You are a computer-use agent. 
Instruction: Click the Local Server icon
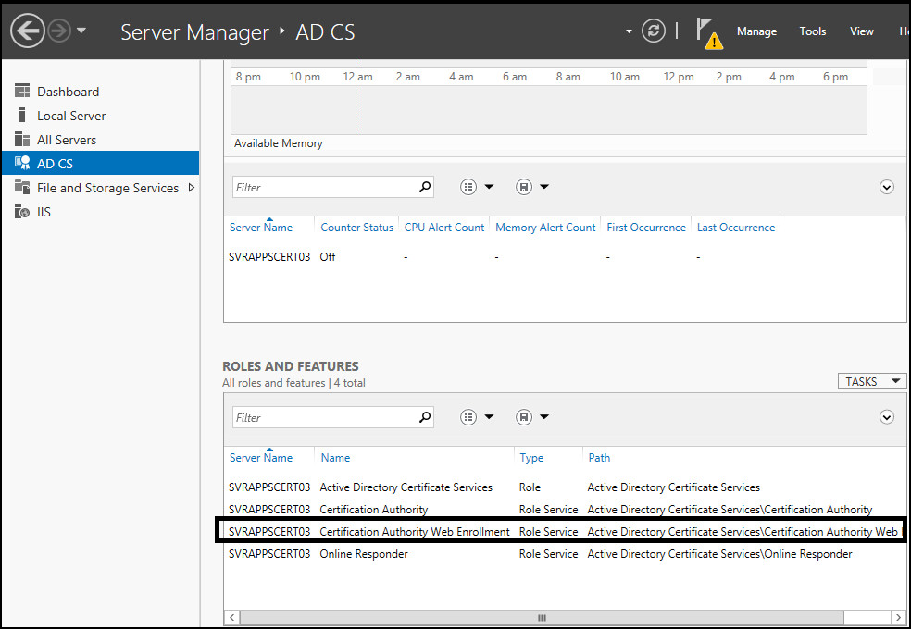(x=22, y=115)
